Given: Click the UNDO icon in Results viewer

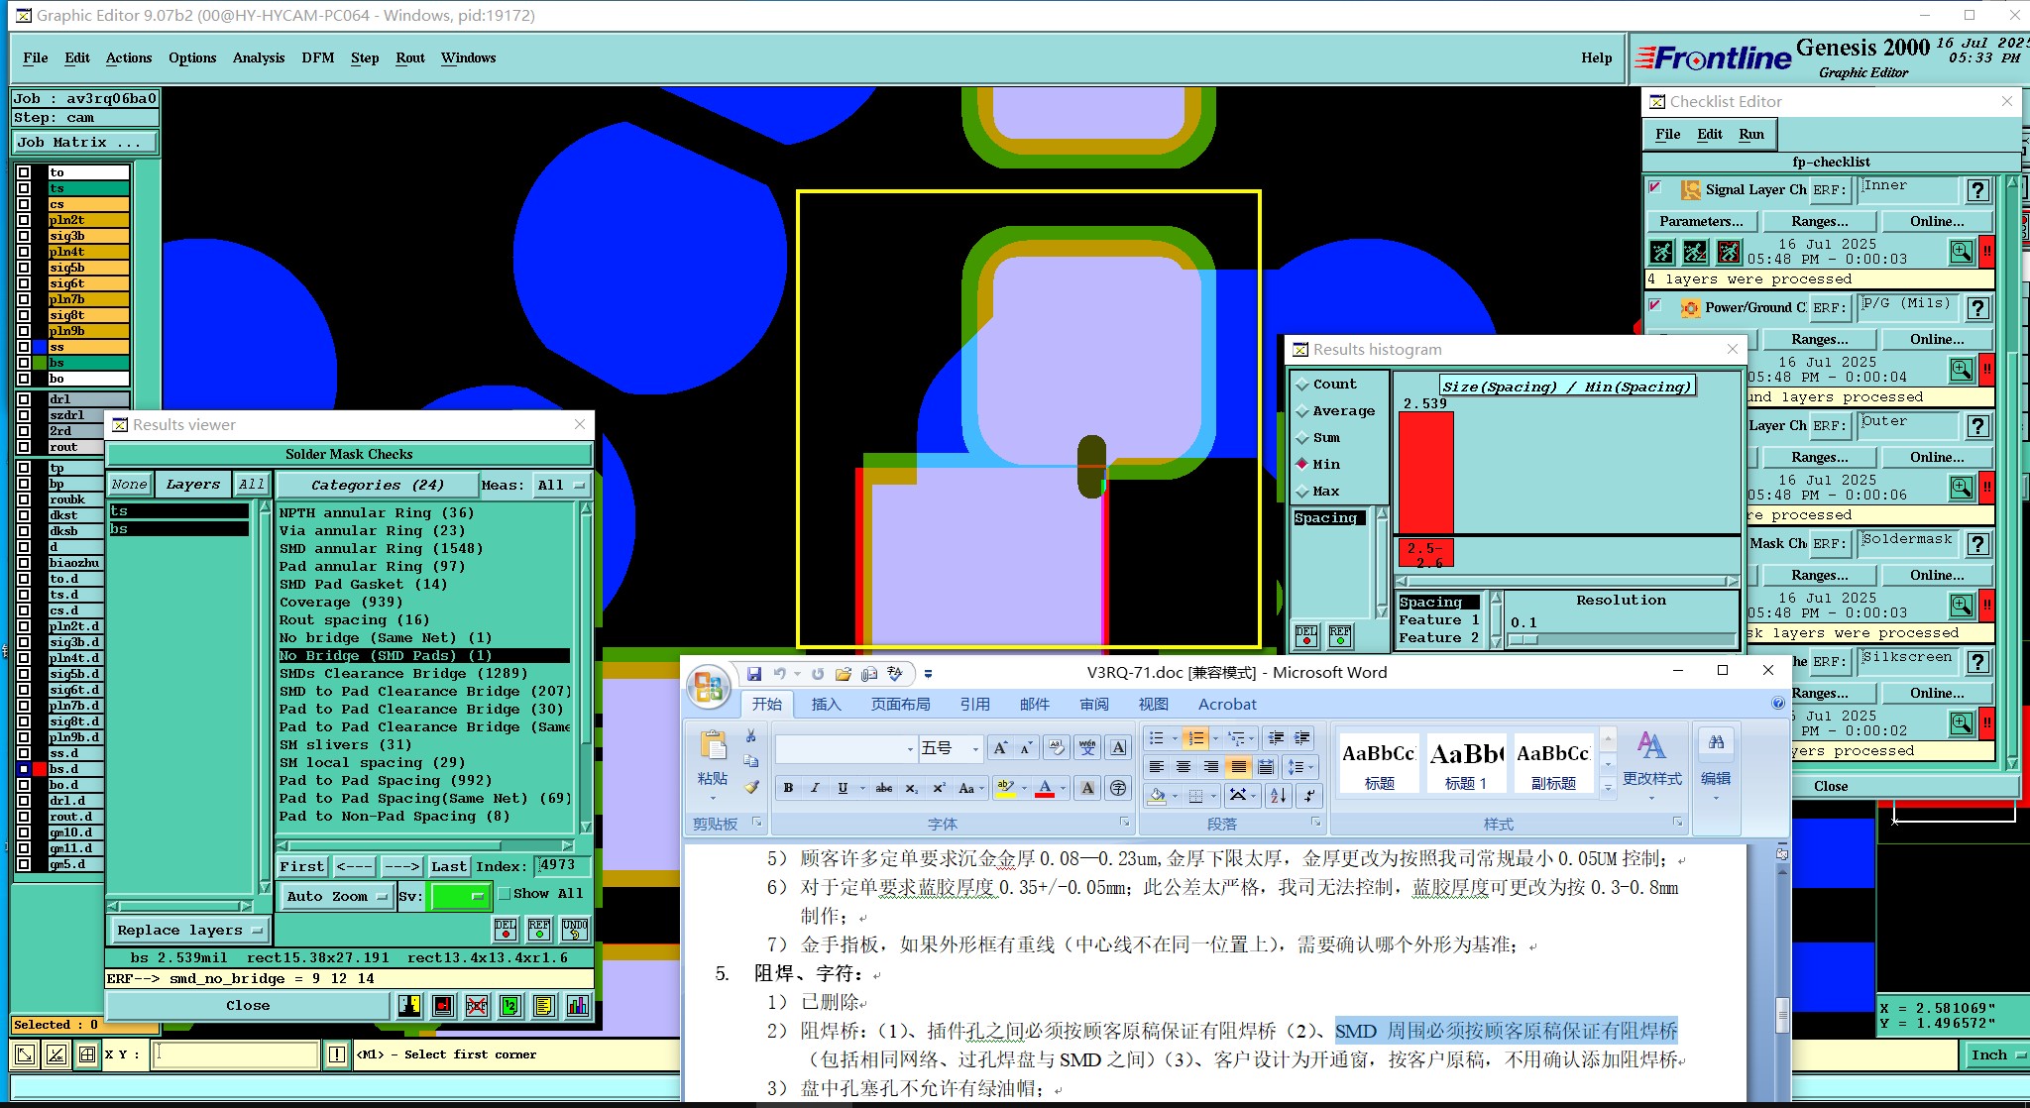Looking at the screenshot, I should tap(574, 929).
